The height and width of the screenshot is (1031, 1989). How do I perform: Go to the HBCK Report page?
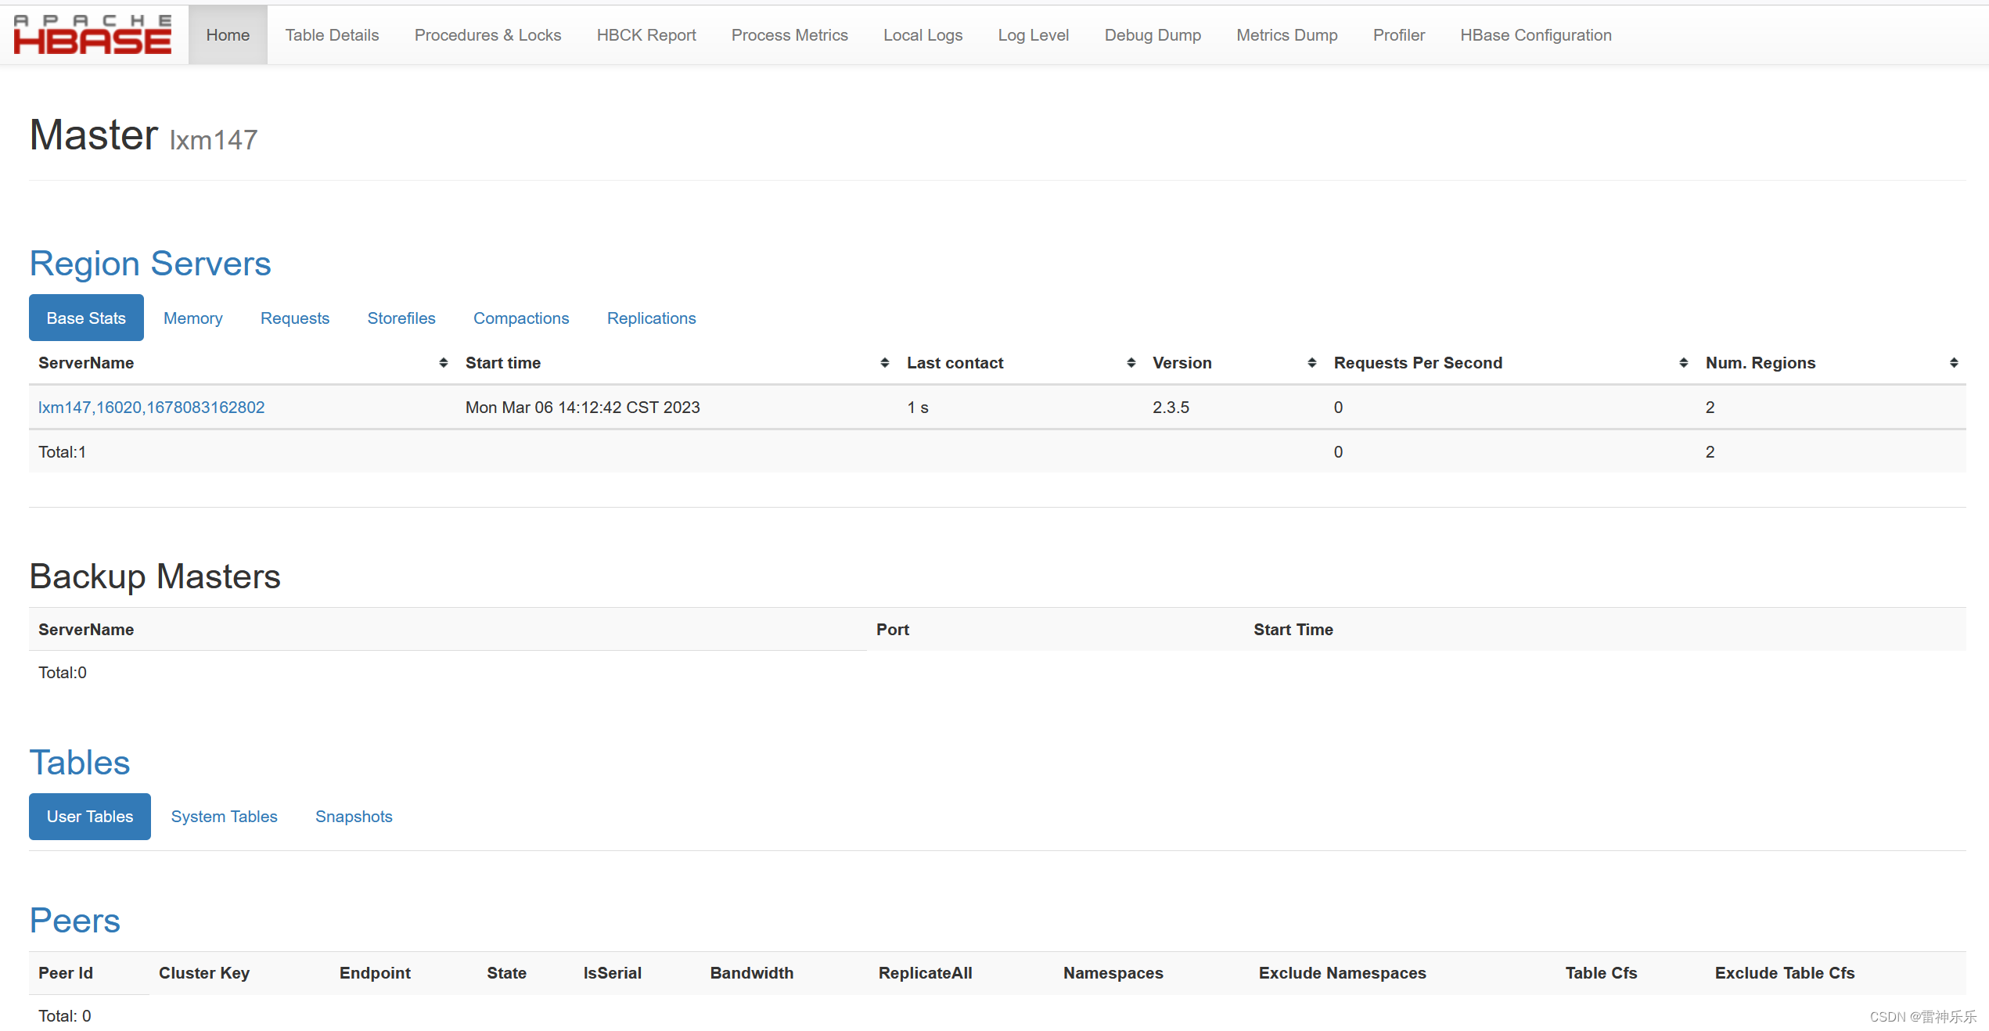point(646,35)
